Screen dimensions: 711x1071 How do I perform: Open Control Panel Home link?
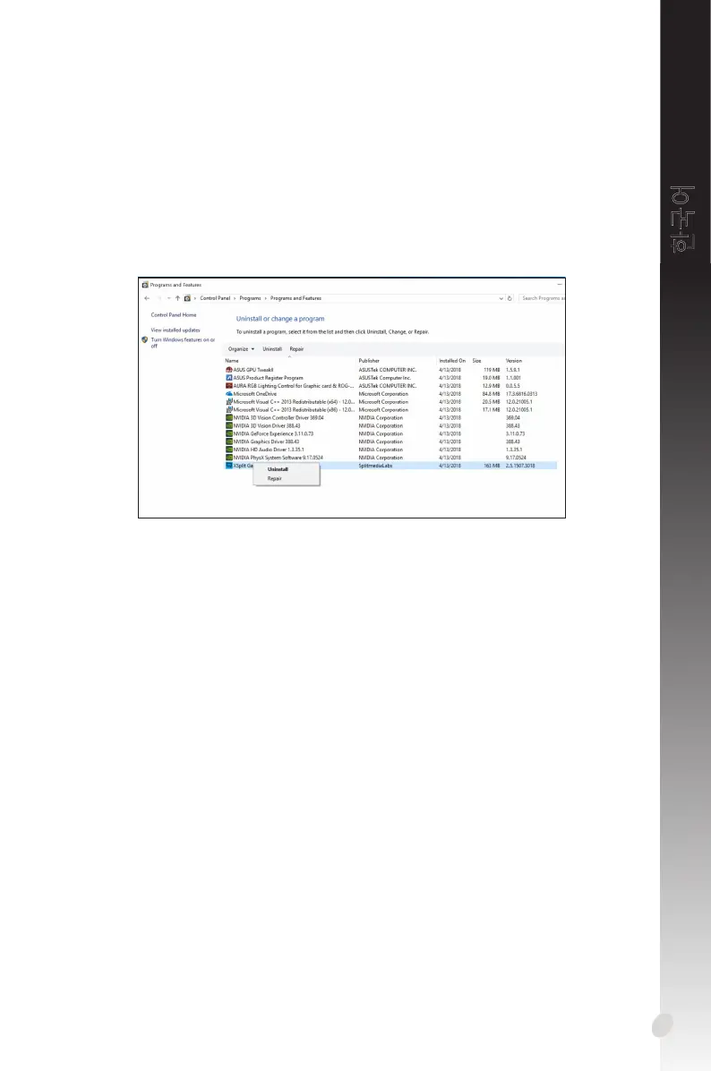[x=174, y=315]
